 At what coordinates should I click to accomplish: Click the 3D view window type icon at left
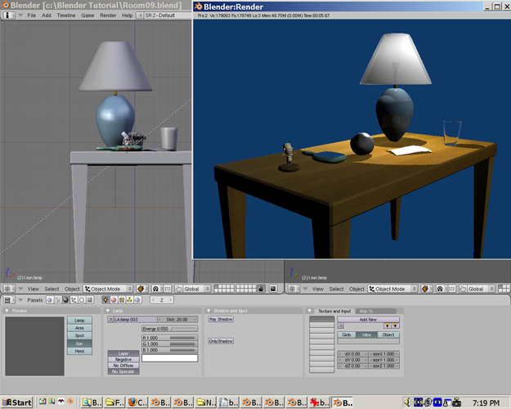[x=7, y=289]
